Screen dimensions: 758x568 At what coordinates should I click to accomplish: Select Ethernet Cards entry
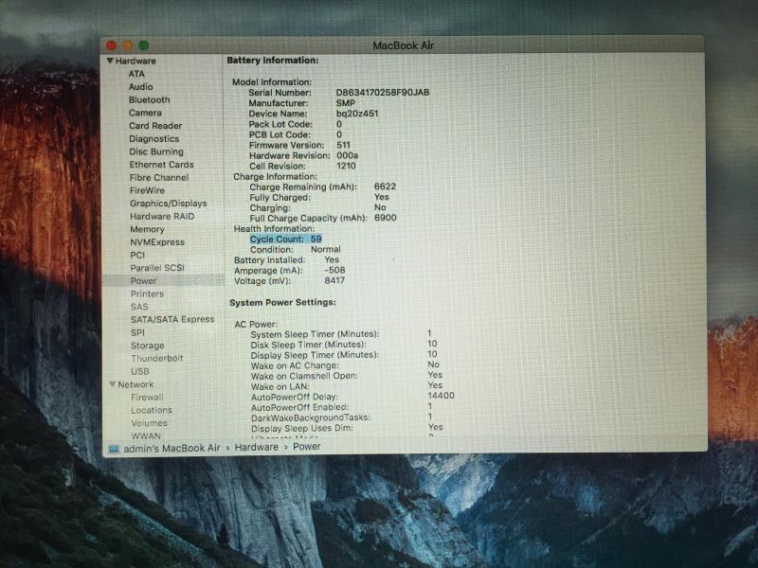(161, 165)
